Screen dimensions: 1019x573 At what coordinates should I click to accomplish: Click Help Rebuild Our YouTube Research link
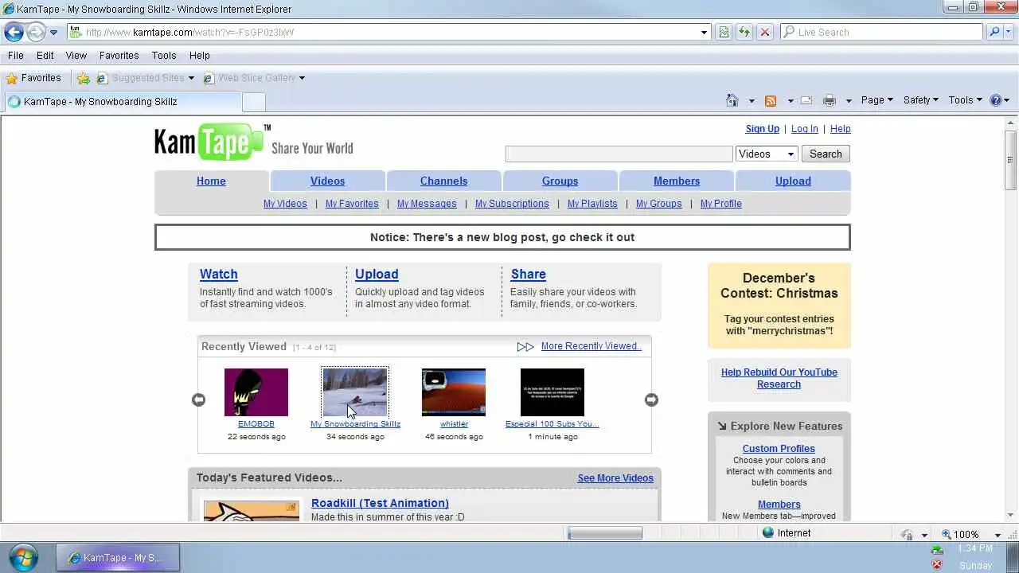779,378
